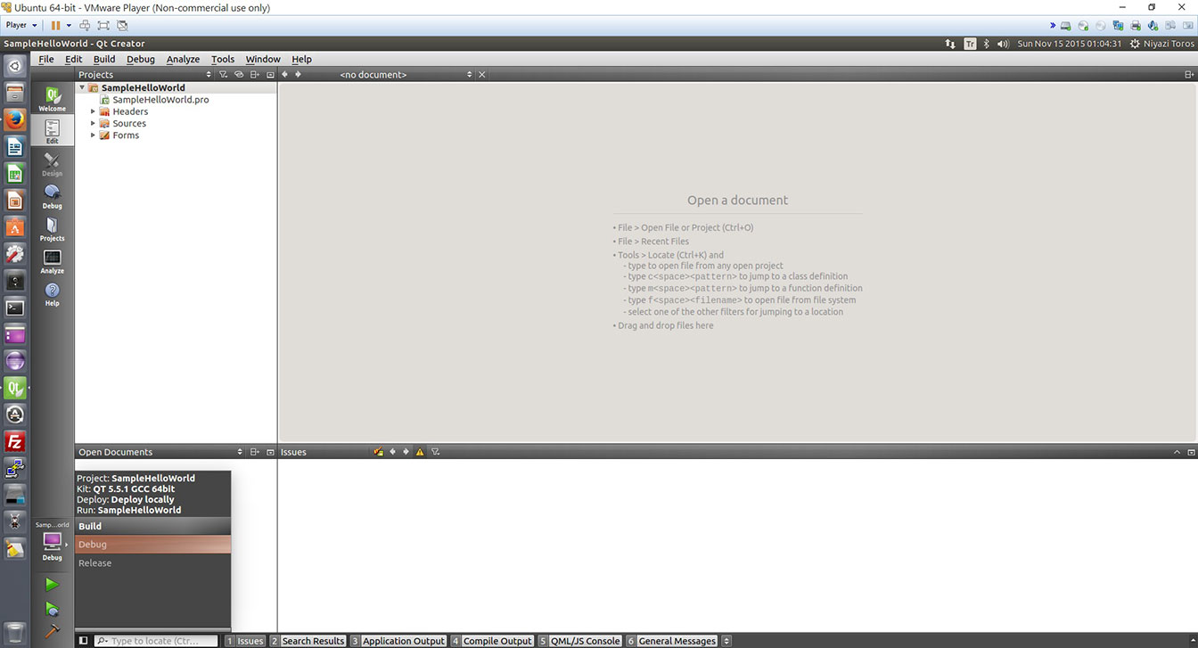
Task: Expand the Sources folder
Action: click(93, 123)
